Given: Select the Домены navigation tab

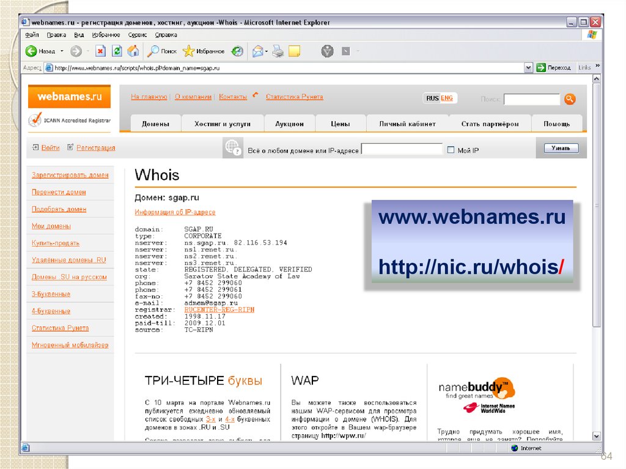Looking at the screenshot, I should [155, 124].
